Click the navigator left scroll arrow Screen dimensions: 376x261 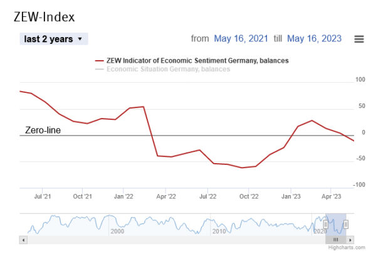point(23,240)
